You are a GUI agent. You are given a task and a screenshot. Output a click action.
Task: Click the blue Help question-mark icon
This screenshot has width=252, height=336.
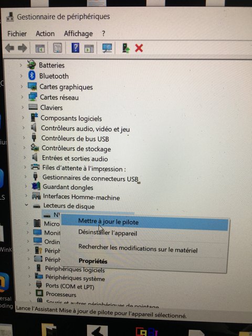click(75, 48)
